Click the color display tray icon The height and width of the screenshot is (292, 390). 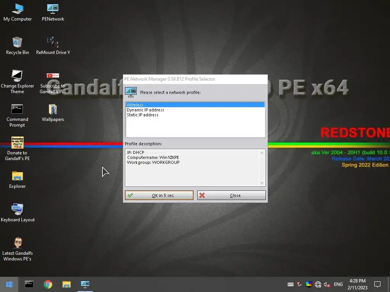(308, 284)
